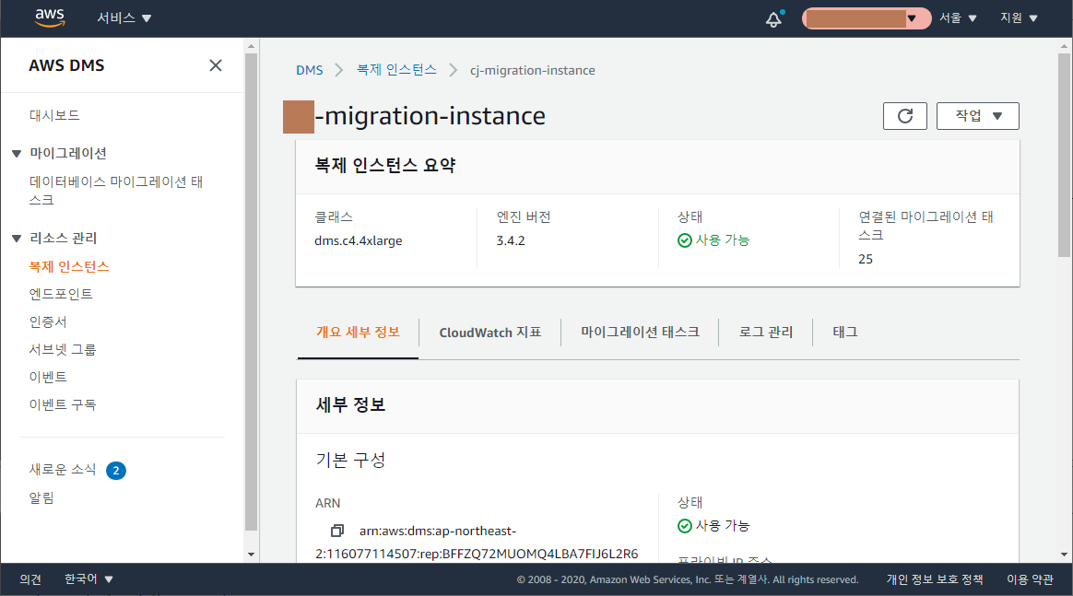Click the 25 linked tasks value
1073x596 pixels.
(865, 259)
